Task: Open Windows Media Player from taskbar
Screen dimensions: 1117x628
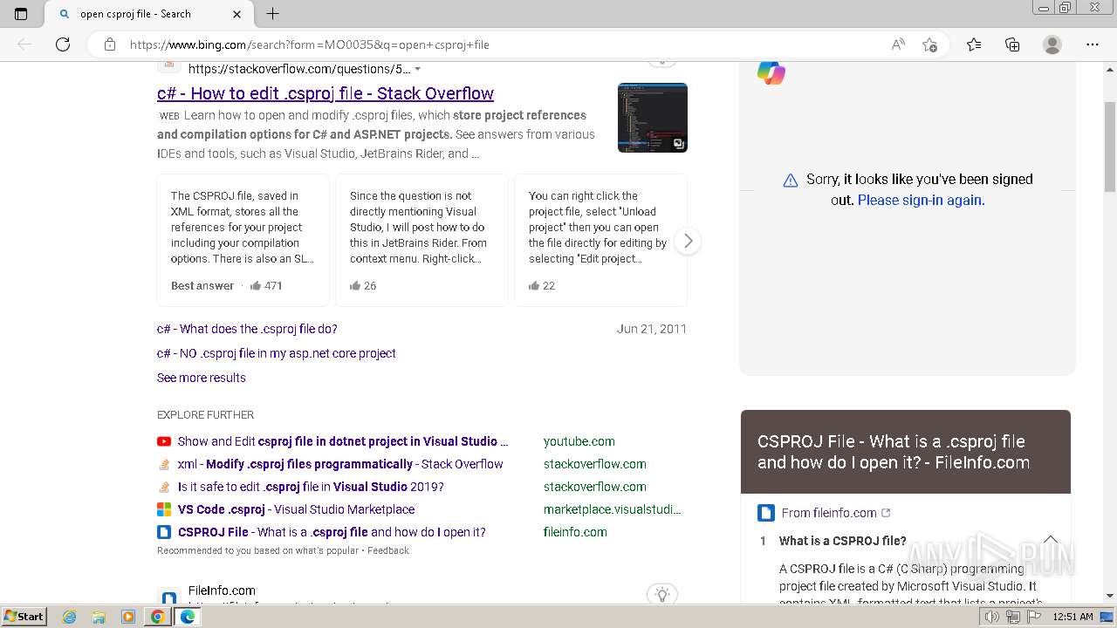Action: coord(128,617)
